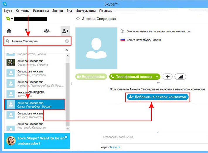The image size is (208, 153).
Task: Click the plus add button
Action: [168, 77]
